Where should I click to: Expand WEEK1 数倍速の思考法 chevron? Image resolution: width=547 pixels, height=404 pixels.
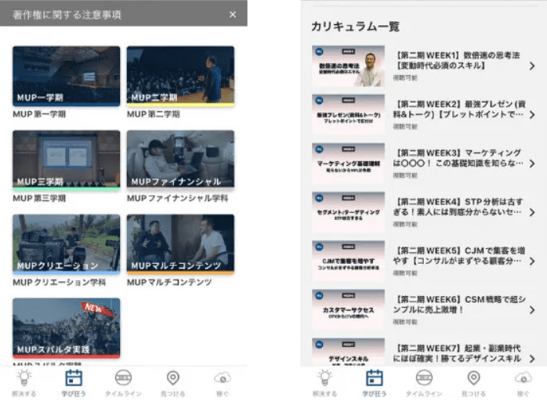tap(531, 66)
